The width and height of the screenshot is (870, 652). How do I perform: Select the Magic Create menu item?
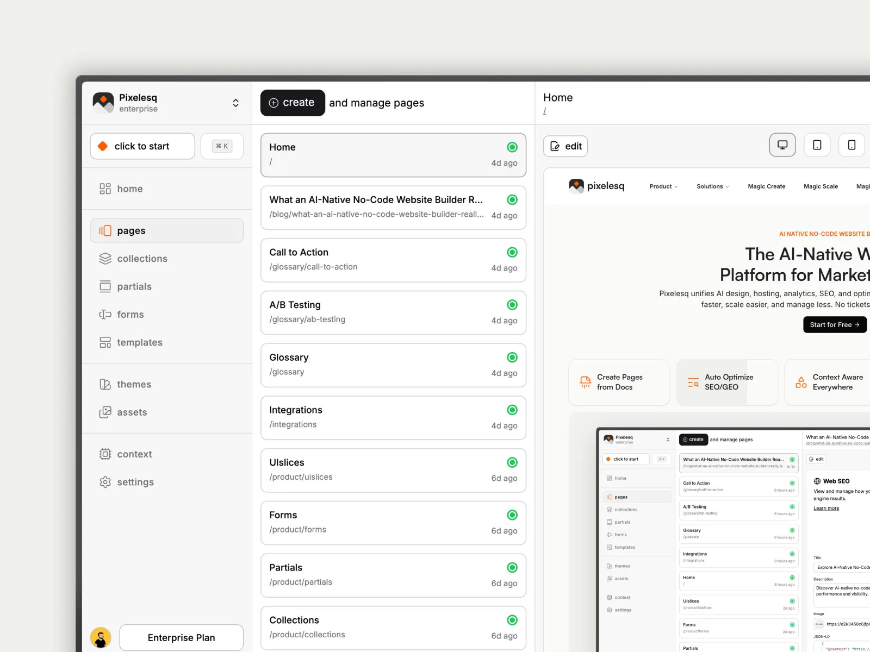tap(766, 186)
